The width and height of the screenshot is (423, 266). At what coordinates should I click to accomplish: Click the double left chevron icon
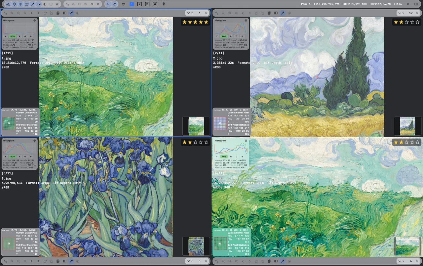click(92, 4)
